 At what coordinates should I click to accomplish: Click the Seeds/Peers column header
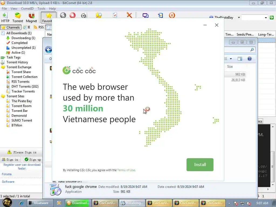[x=245, y=34]
